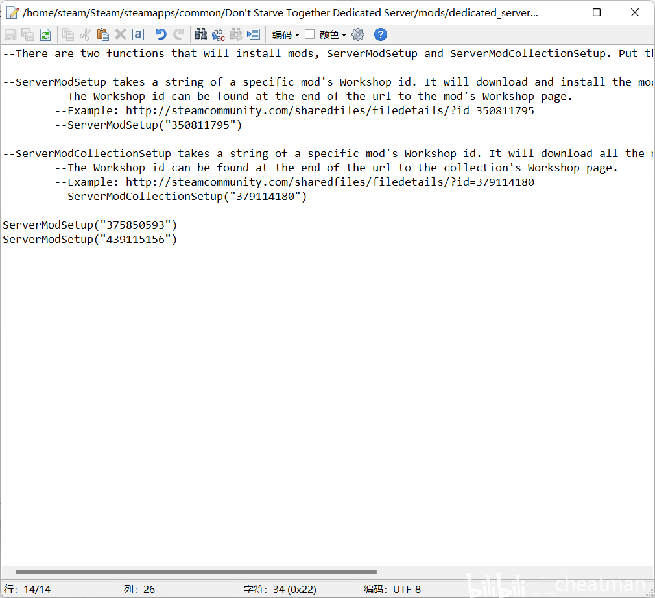Open Find with the binoculars icon

click(x=200, y=34)
